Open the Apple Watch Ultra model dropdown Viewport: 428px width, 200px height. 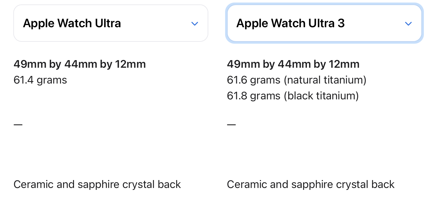110,23
